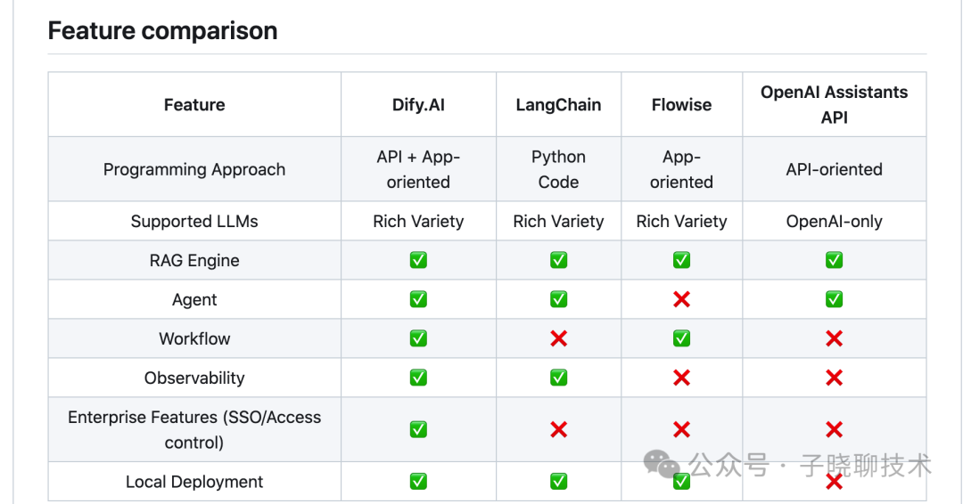
Task: Click the LangChain Observability green checkmark
Action: 558,378
